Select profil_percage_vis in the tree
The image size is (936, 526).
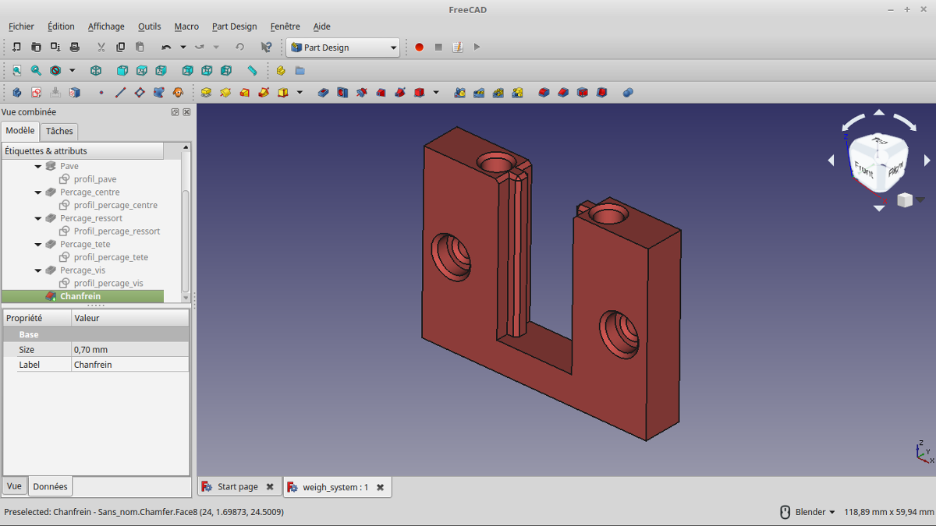[x=108, y=284]
